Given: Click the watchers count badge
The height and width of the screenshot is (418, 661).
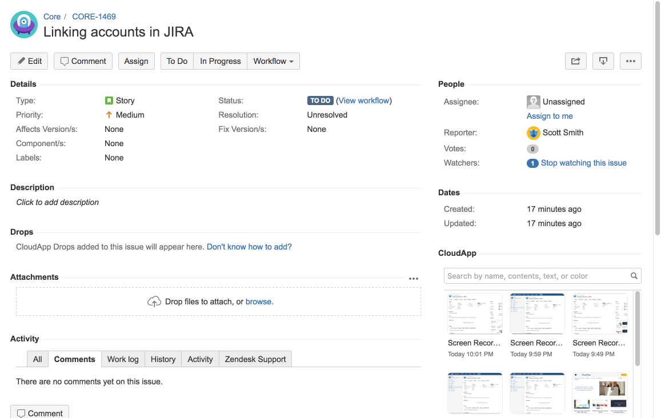Looking at the screenshot, I should tap(532, 163).
